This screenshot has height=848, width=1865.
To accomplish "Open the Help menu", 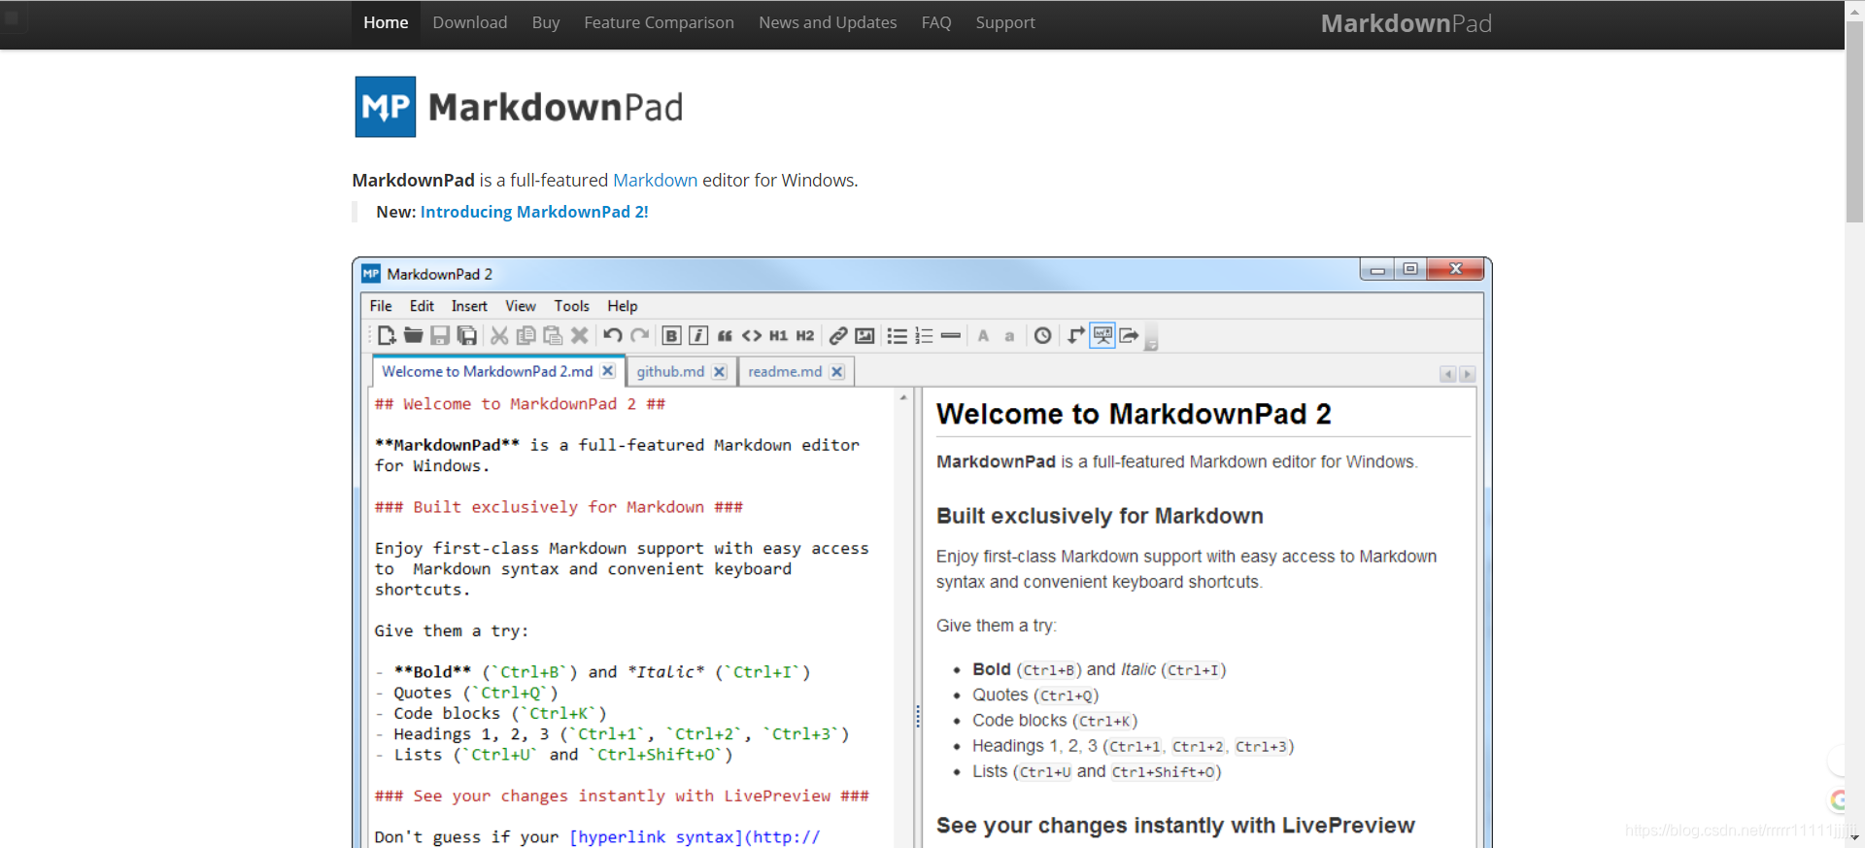I will point(623,306).
